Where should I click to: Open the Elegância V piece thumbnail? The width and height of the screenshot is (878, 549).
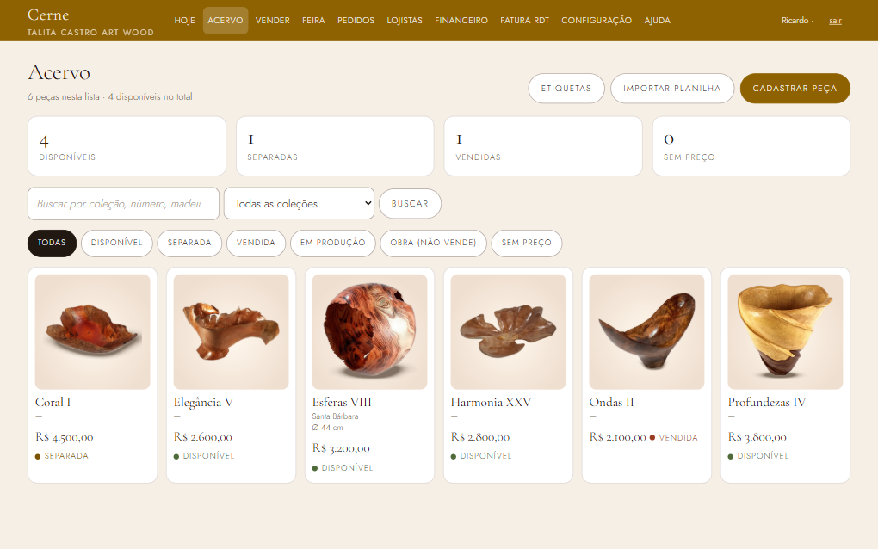[x=232, y=332]
